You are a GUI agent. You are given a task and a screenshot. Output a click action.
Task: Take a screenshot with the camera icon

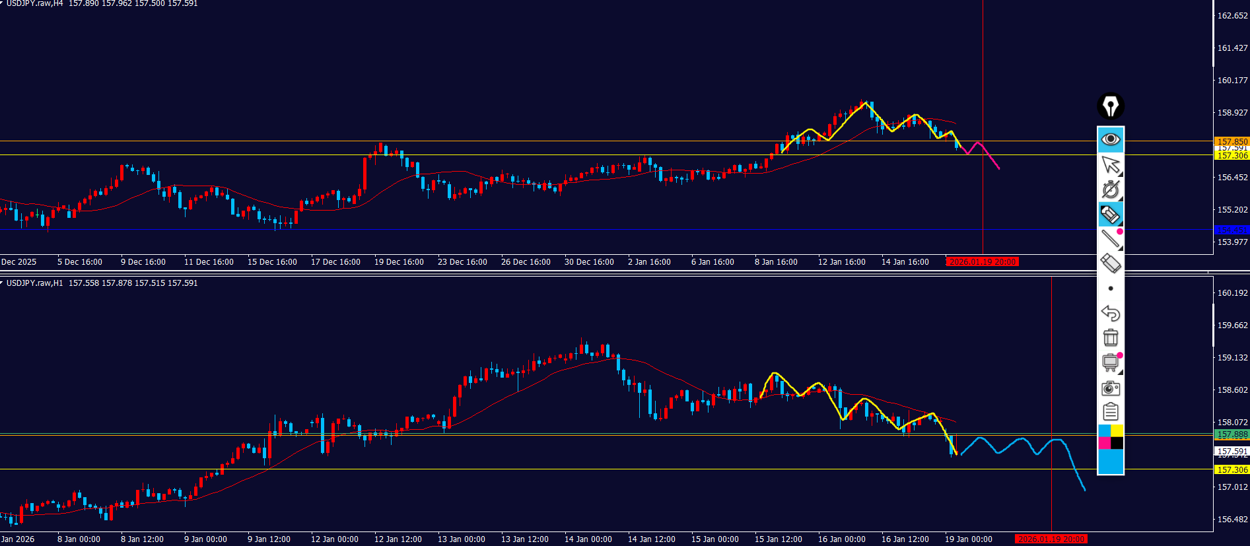tap(1111, 388)
